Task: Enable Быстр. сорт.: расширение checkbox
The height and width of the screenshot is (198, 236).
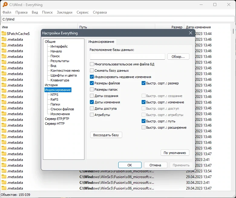Action: point(144,127)
